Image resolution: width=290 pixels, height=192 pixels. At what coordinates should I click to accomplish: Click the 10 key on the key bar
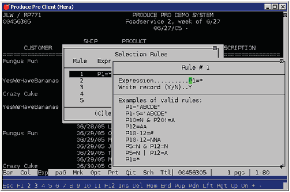[x=87, y=185]
